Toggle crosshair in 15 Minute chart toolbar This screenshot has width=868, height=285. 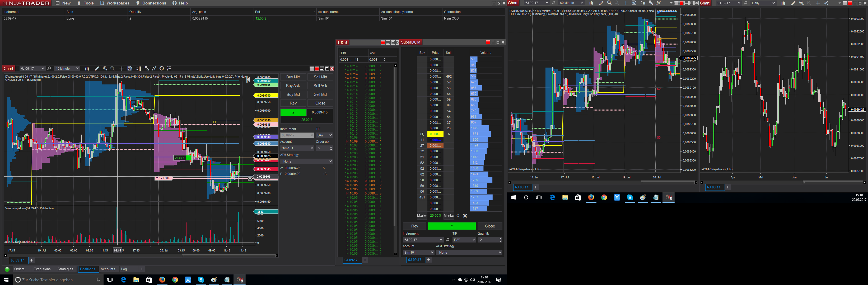pos(122,69)
